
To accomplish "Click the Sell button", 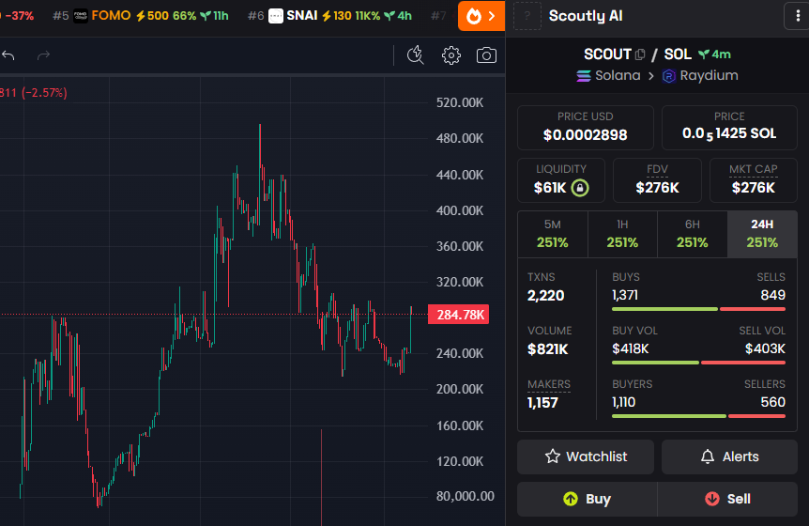I will [x=727, y=499].
